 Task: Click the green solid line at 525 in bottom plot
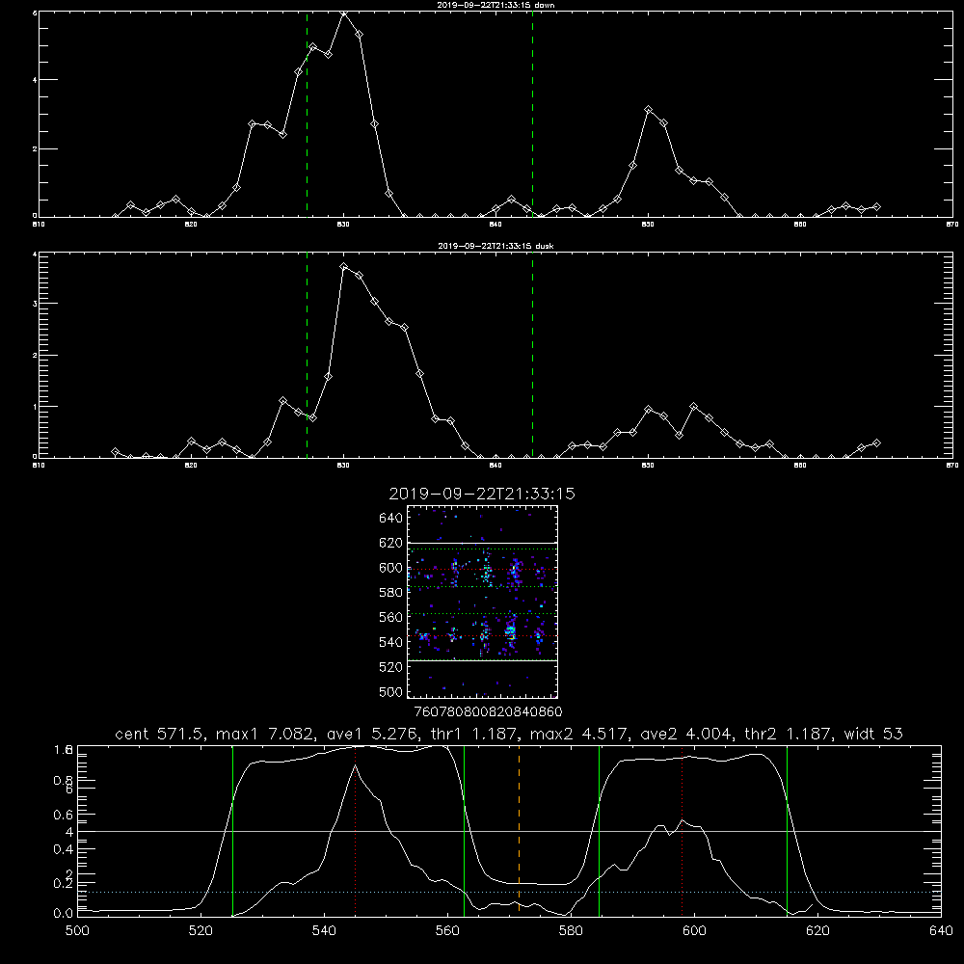pos(232,831)
